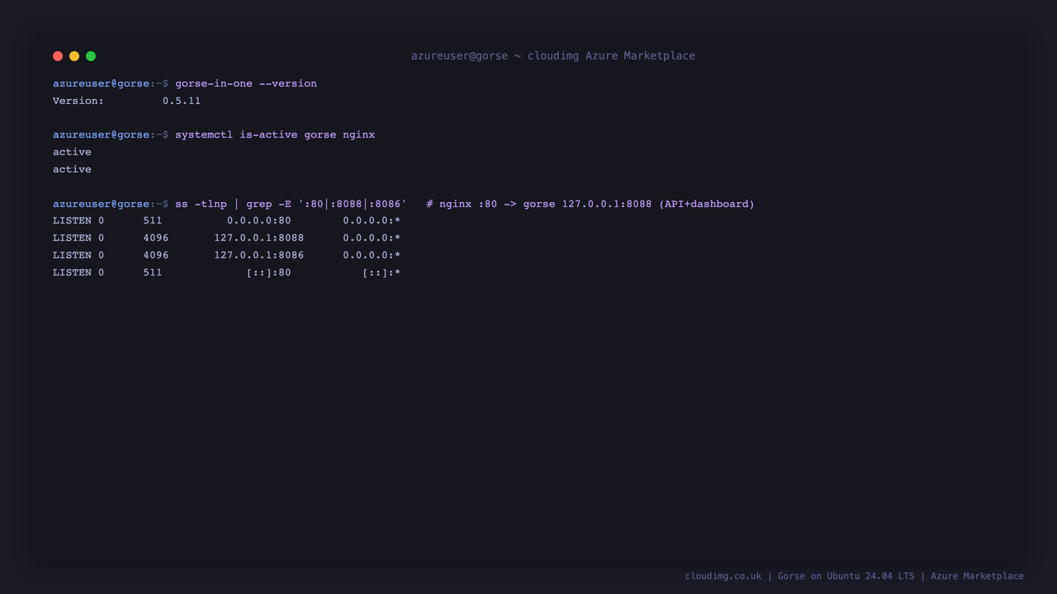Click the comment '# nginx :80 -> gorse'
1057x594 pixels.
491,204
